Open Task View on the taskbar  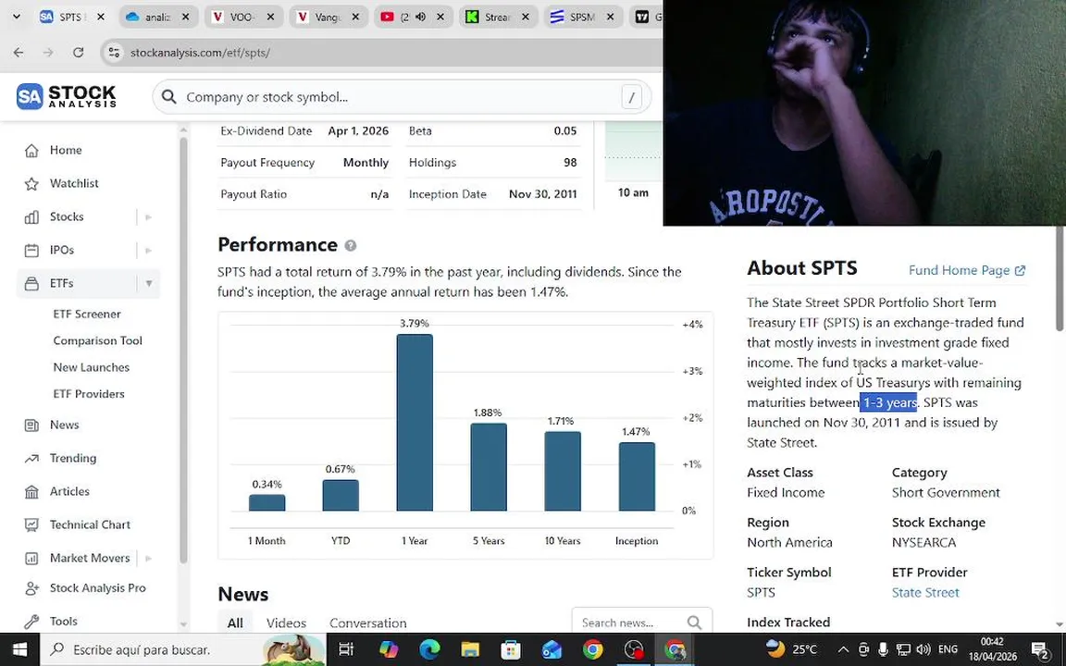click(x=346, y=649)
